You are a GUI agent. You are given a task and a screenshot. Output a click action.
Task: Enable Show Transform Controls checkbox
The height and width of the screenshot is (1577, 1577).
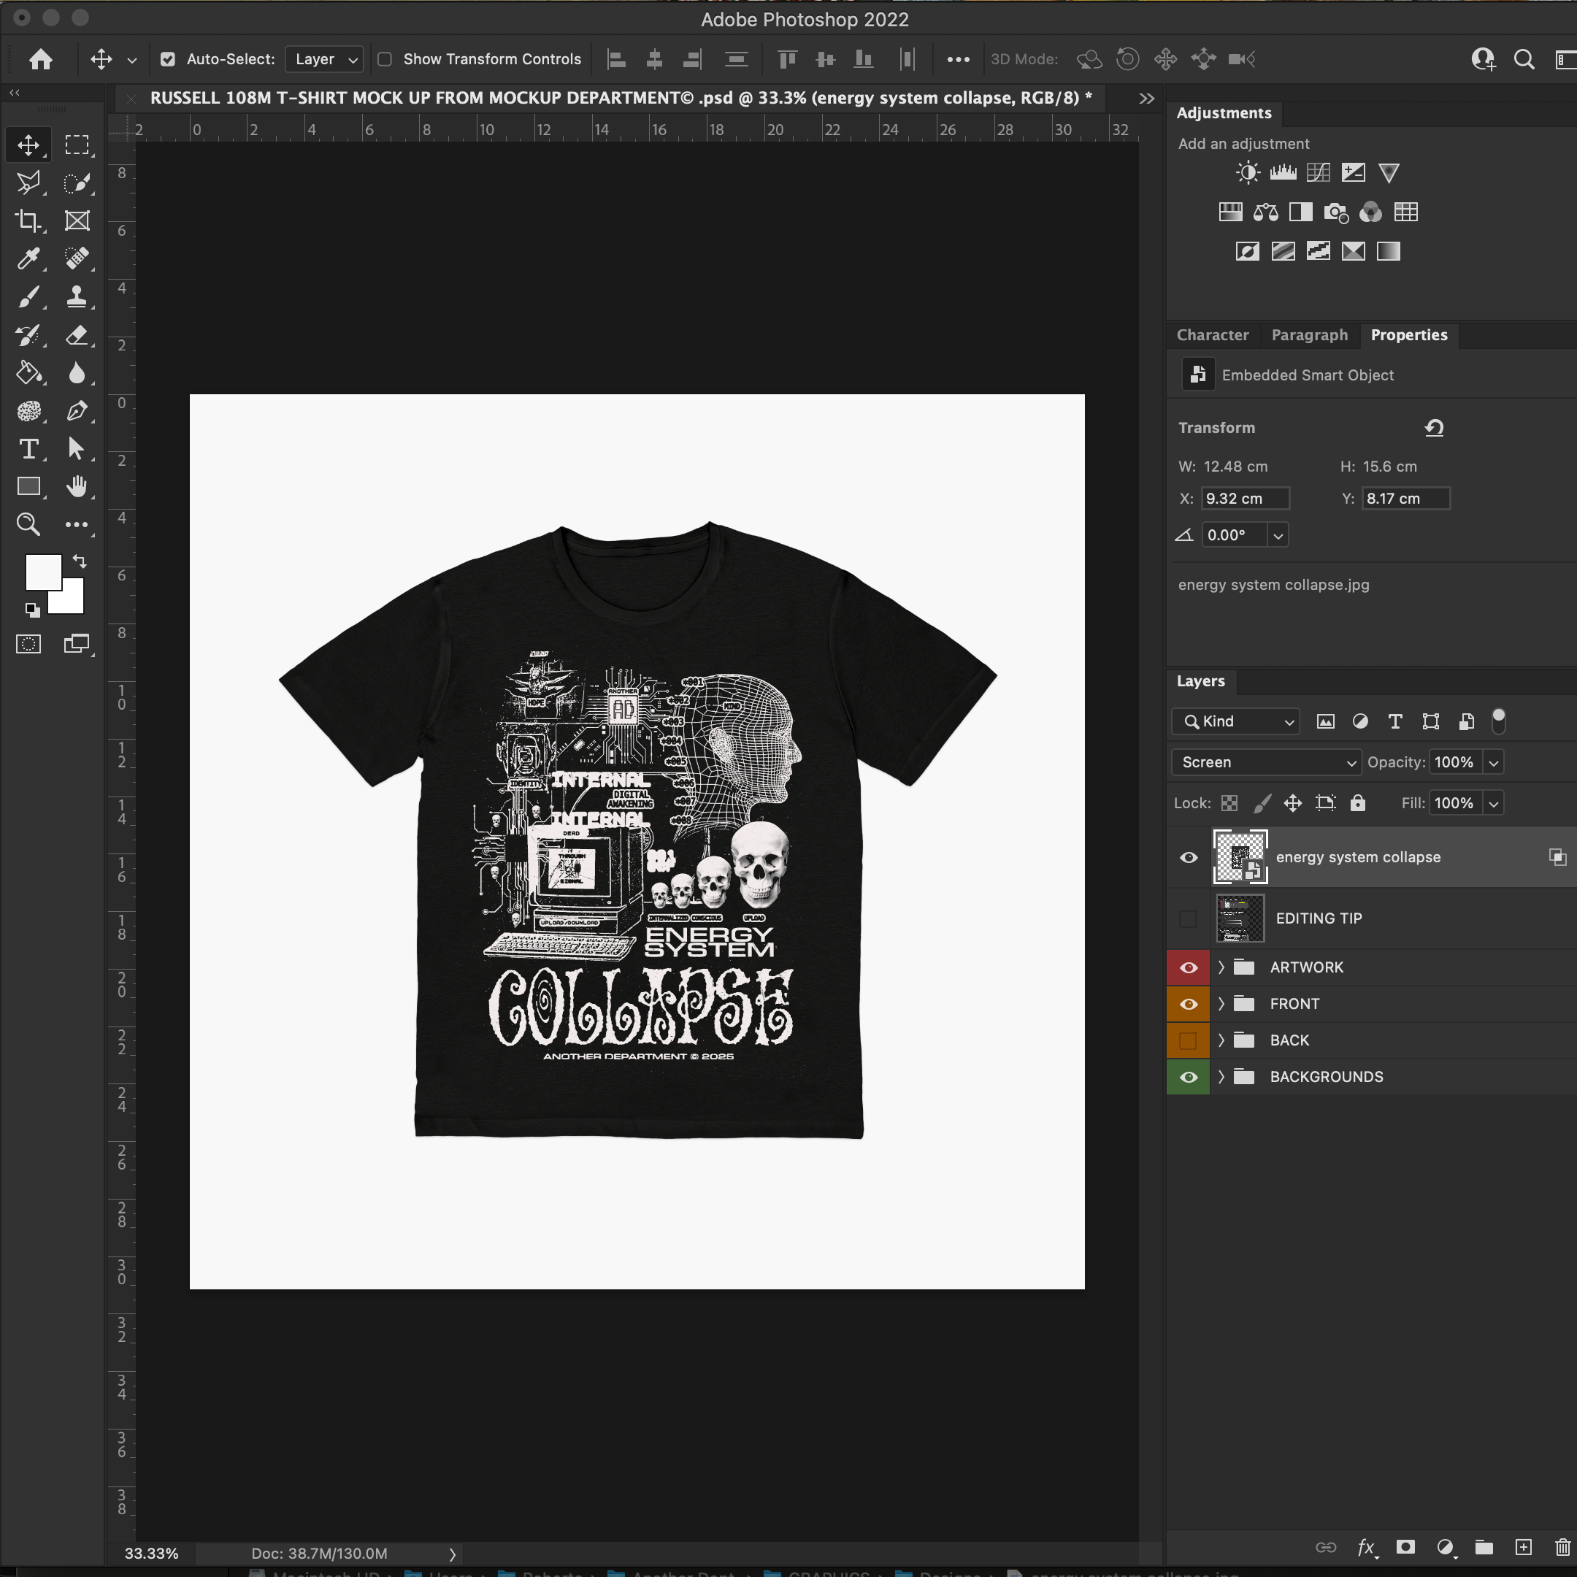(385, 58)
